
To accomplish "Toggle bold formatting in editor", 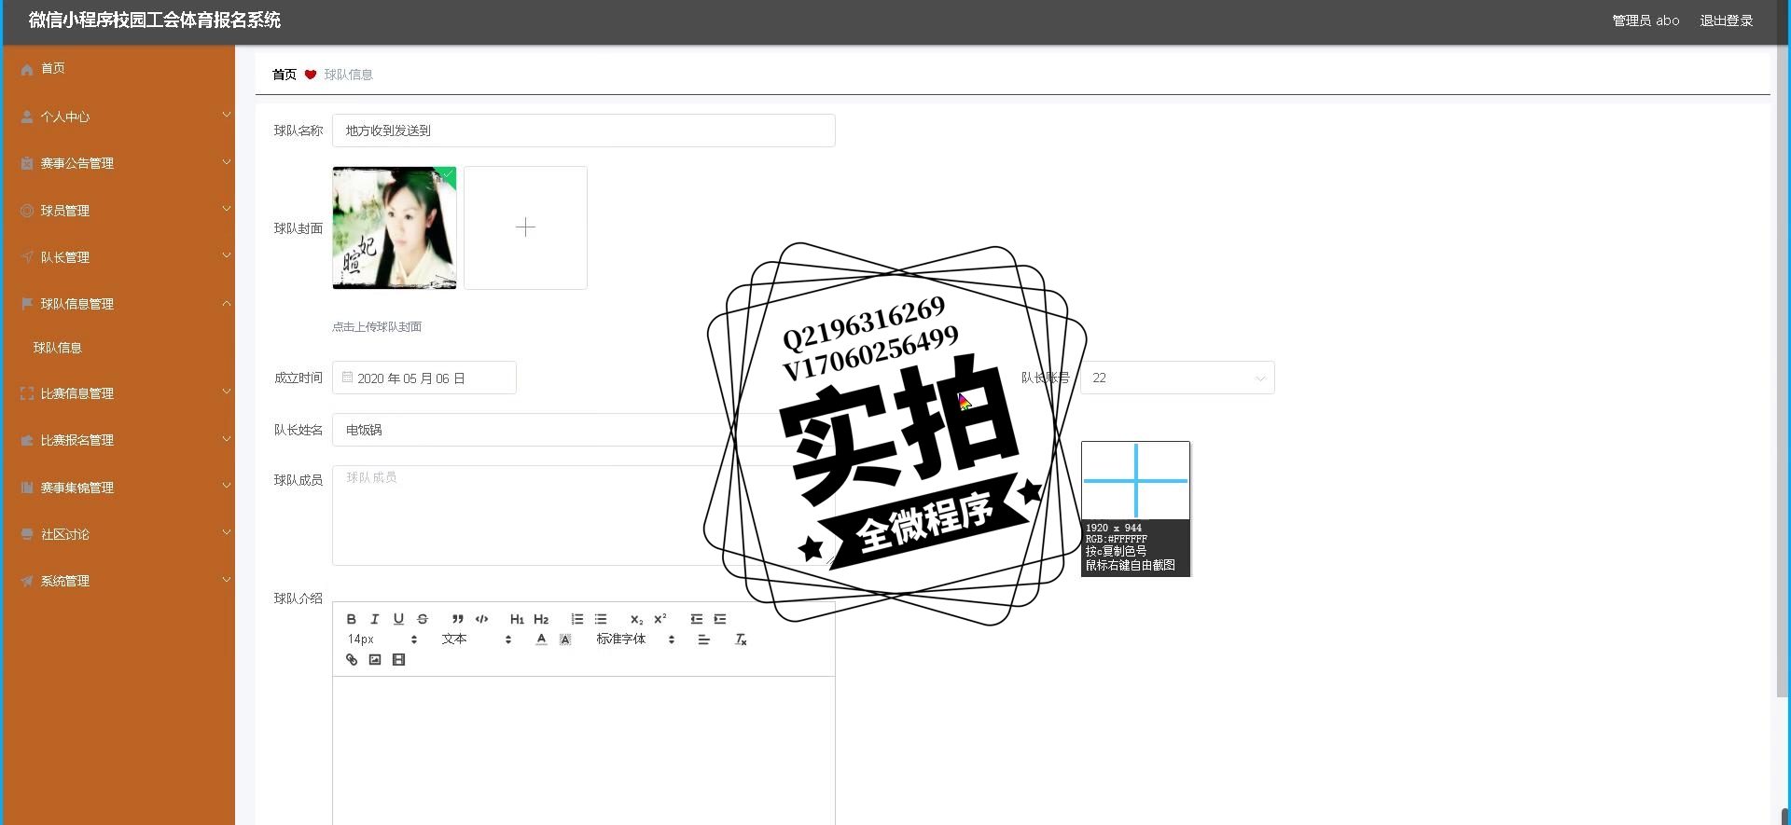I will pos(352,619).
